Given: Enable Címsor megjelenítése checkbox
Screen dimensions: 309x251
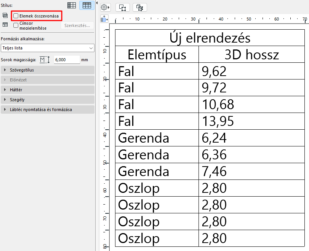Looking at the screenshot, I should click(x=16, y=25).
